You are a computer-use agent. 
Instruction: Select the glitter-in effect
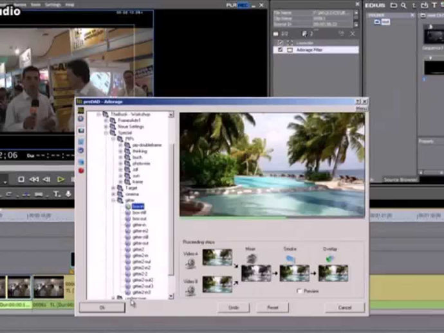coord(140,225)
